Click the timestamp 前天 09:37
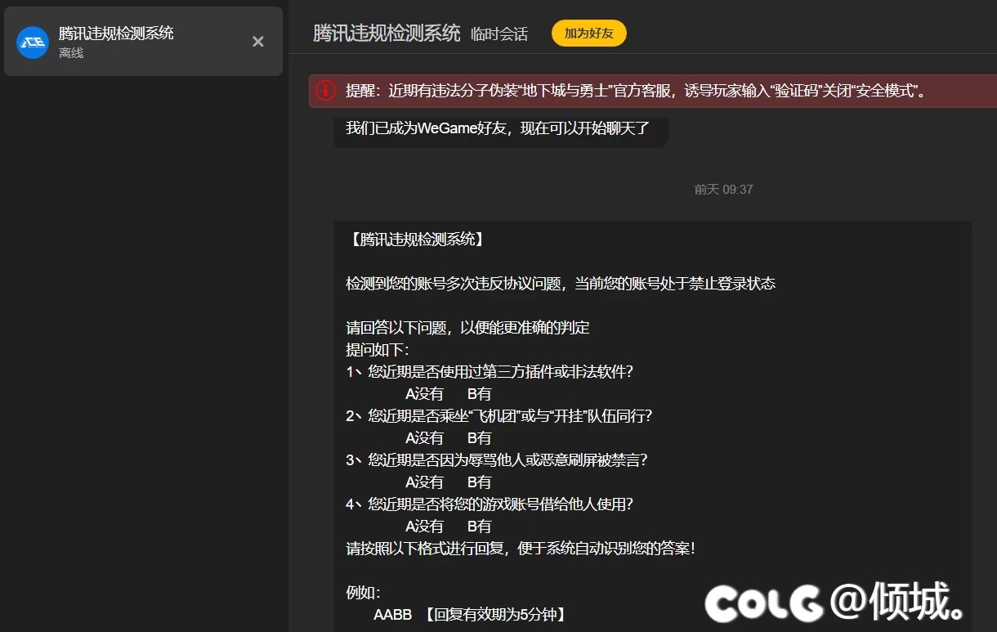This screenshot has height=632, width=997. pos(723,189)
